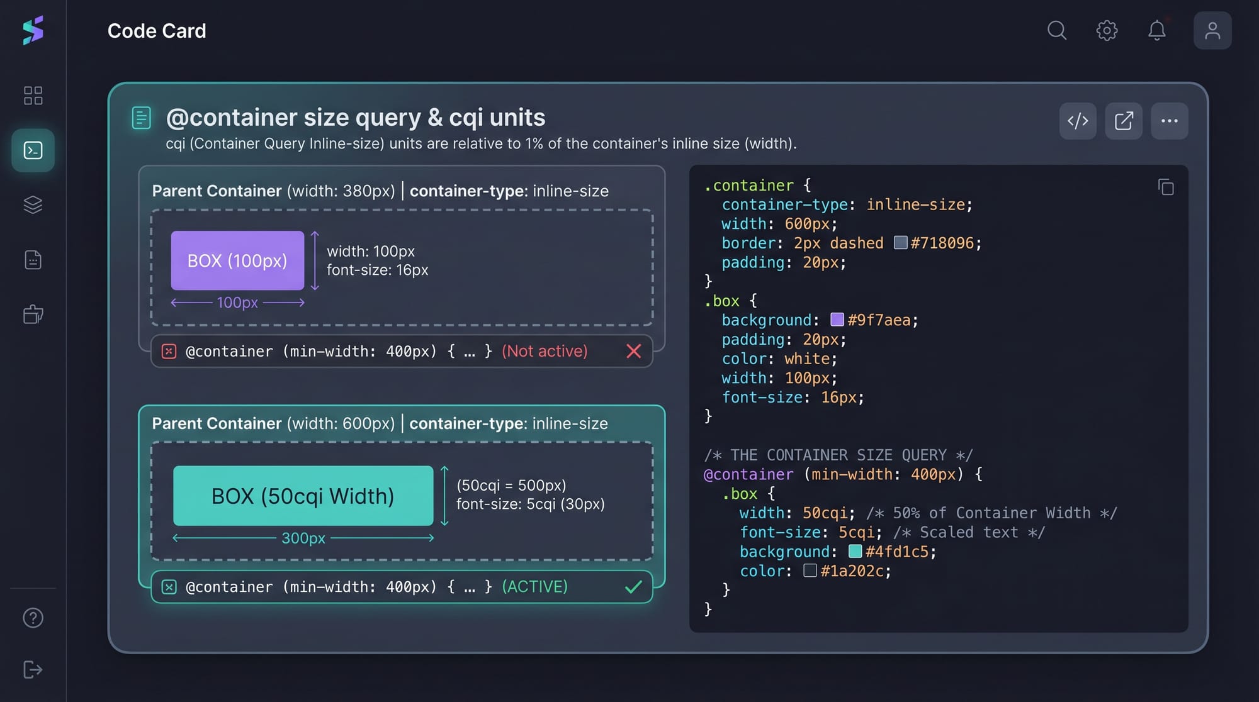The image size is (1259, 702).
Task: Open the layers stack sidebar icon
Action: click(x=33, y=205)
